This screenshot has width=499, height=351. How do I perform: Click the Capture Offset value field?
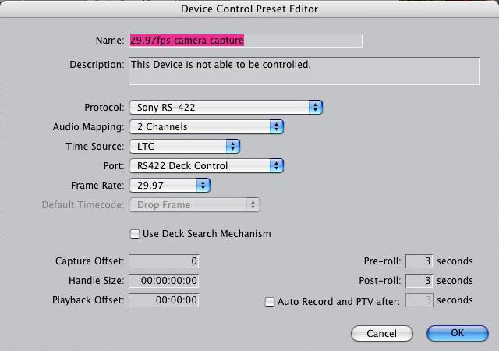164,261
